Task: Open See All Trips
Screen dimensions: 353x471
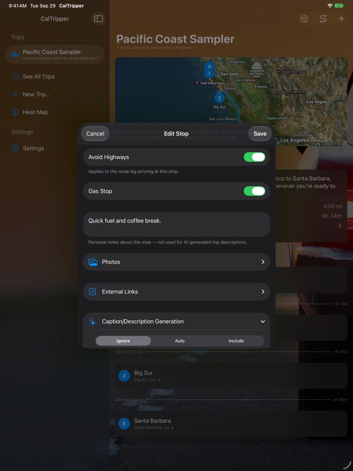Action: coord(55,77)
